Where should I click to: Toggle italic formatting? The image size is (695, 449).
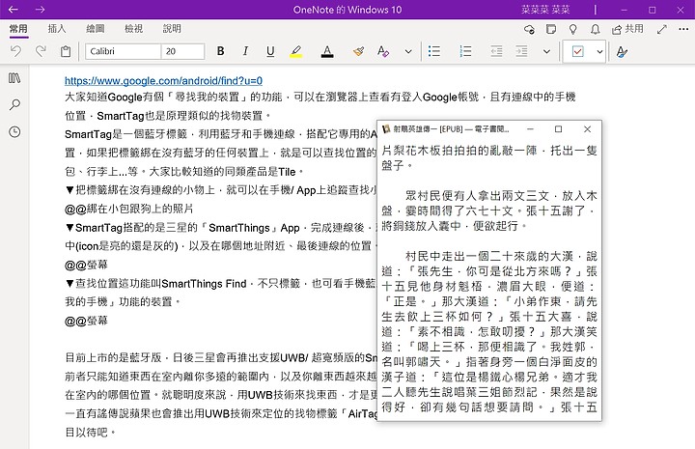coord(245,51)
